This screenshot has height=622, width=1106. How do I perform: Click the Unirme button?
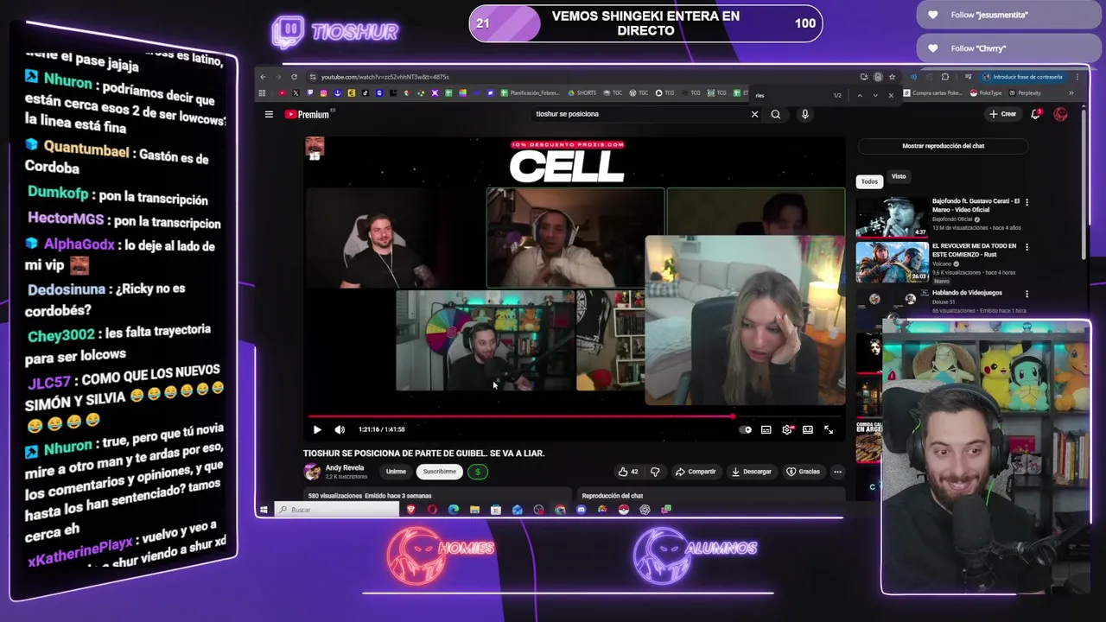pos(396,472)
